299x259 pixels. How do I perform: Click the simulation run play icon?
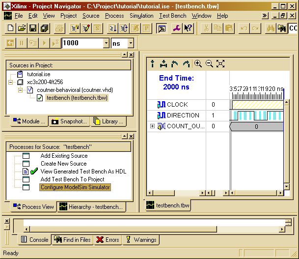(44, 43)
